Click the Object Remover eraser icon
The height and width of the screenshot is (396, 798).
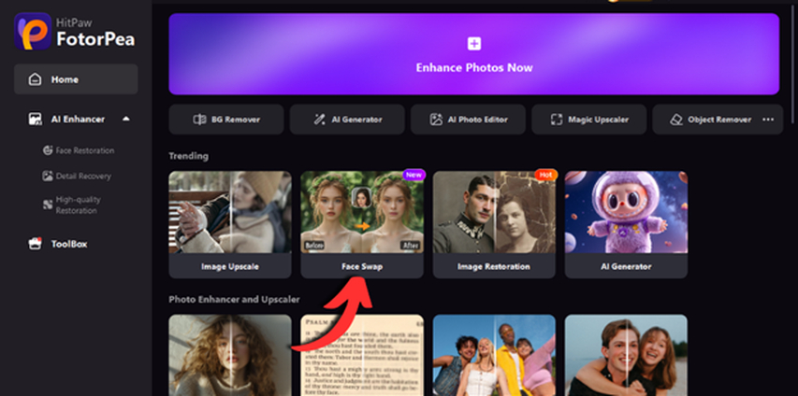click(x=675, y=120)
